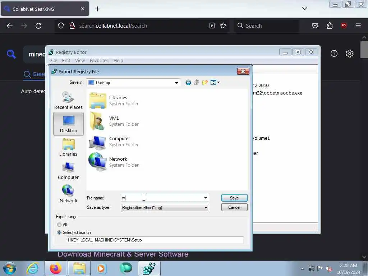This screenshot has width=368, height=276.
Task: Open the volume tray icon
Action: [329, 268]
